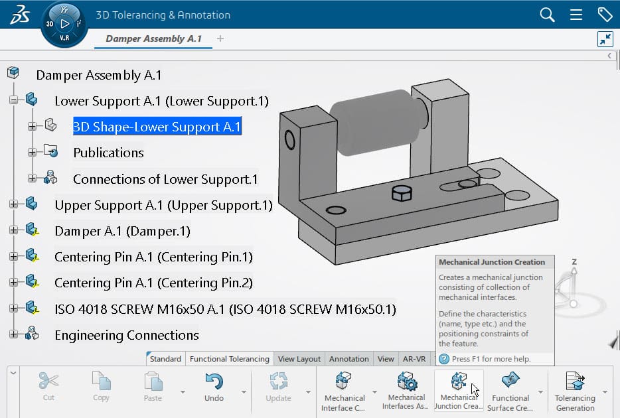Launch Functional Surface Creation tool
This screenshot has width=620, height=418.
(x=510, y=391)
